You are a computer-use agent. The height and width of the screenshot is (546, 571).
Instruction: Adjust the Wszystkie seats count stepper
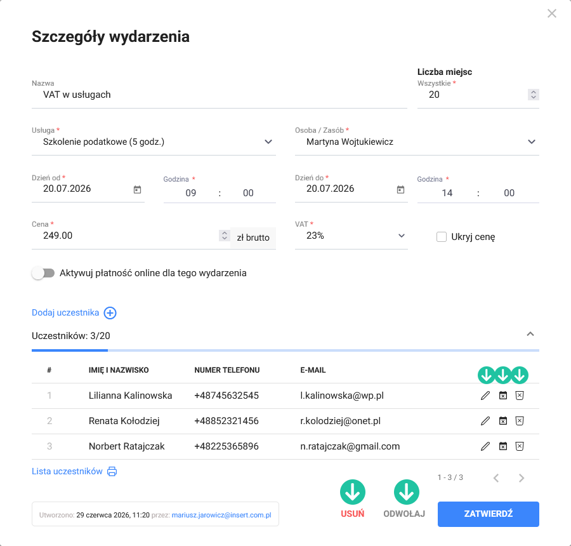(x=533, y=95)
